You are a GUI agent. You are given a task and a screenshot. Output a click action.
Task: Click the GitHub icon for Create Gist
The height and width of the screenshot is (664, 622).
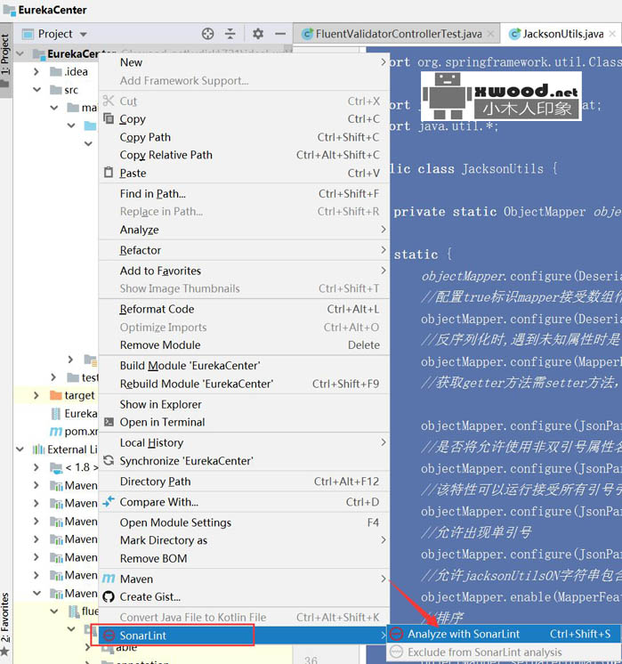(x=109, y=596)
